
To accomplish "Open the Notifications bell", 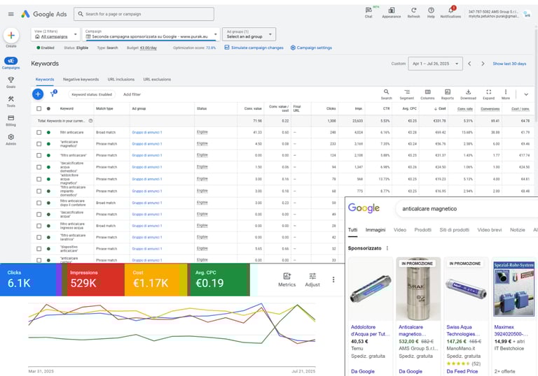I will point(450,13).
